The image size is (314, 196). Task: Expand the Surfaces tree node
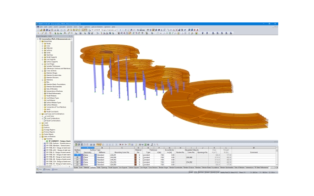(x=43, y=50)
